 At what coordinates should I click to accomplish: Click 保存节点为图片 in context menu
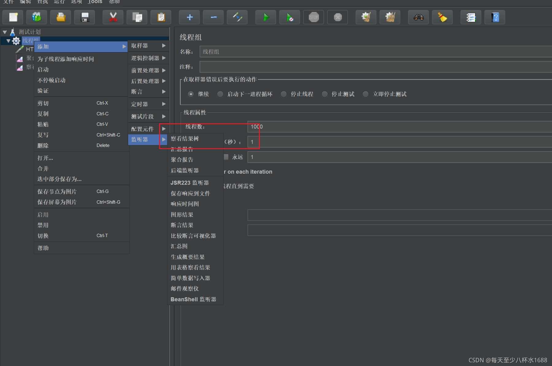point(57,191)
